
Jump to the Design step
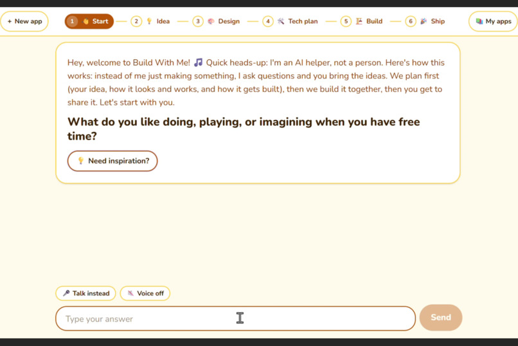[x=216, y=21]
